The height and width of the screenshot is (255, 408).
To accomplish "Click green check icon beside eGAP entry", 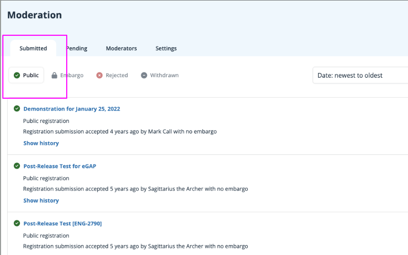I will 17,166.
